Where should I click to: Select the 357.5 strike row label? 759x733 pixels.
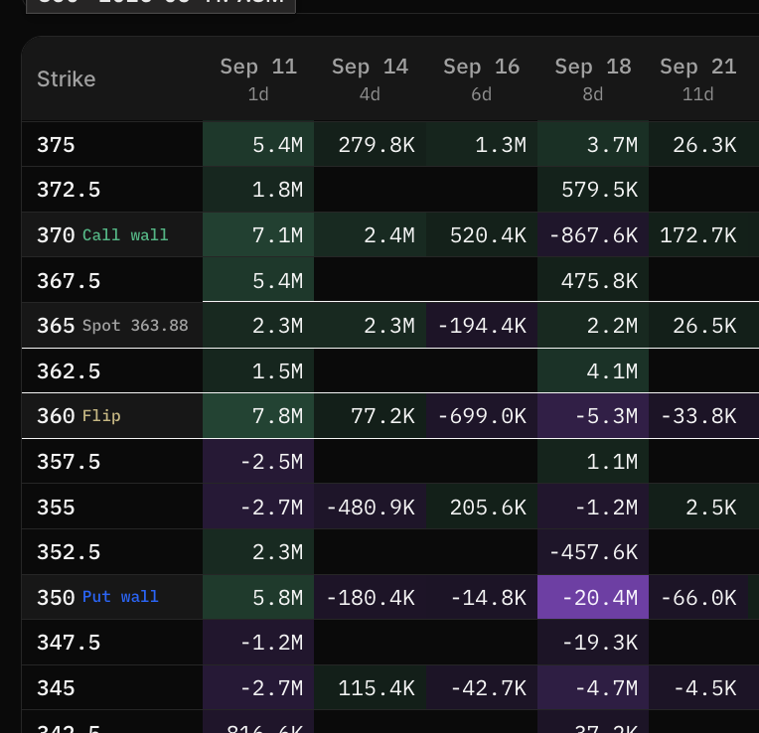[x=69, y=462]
